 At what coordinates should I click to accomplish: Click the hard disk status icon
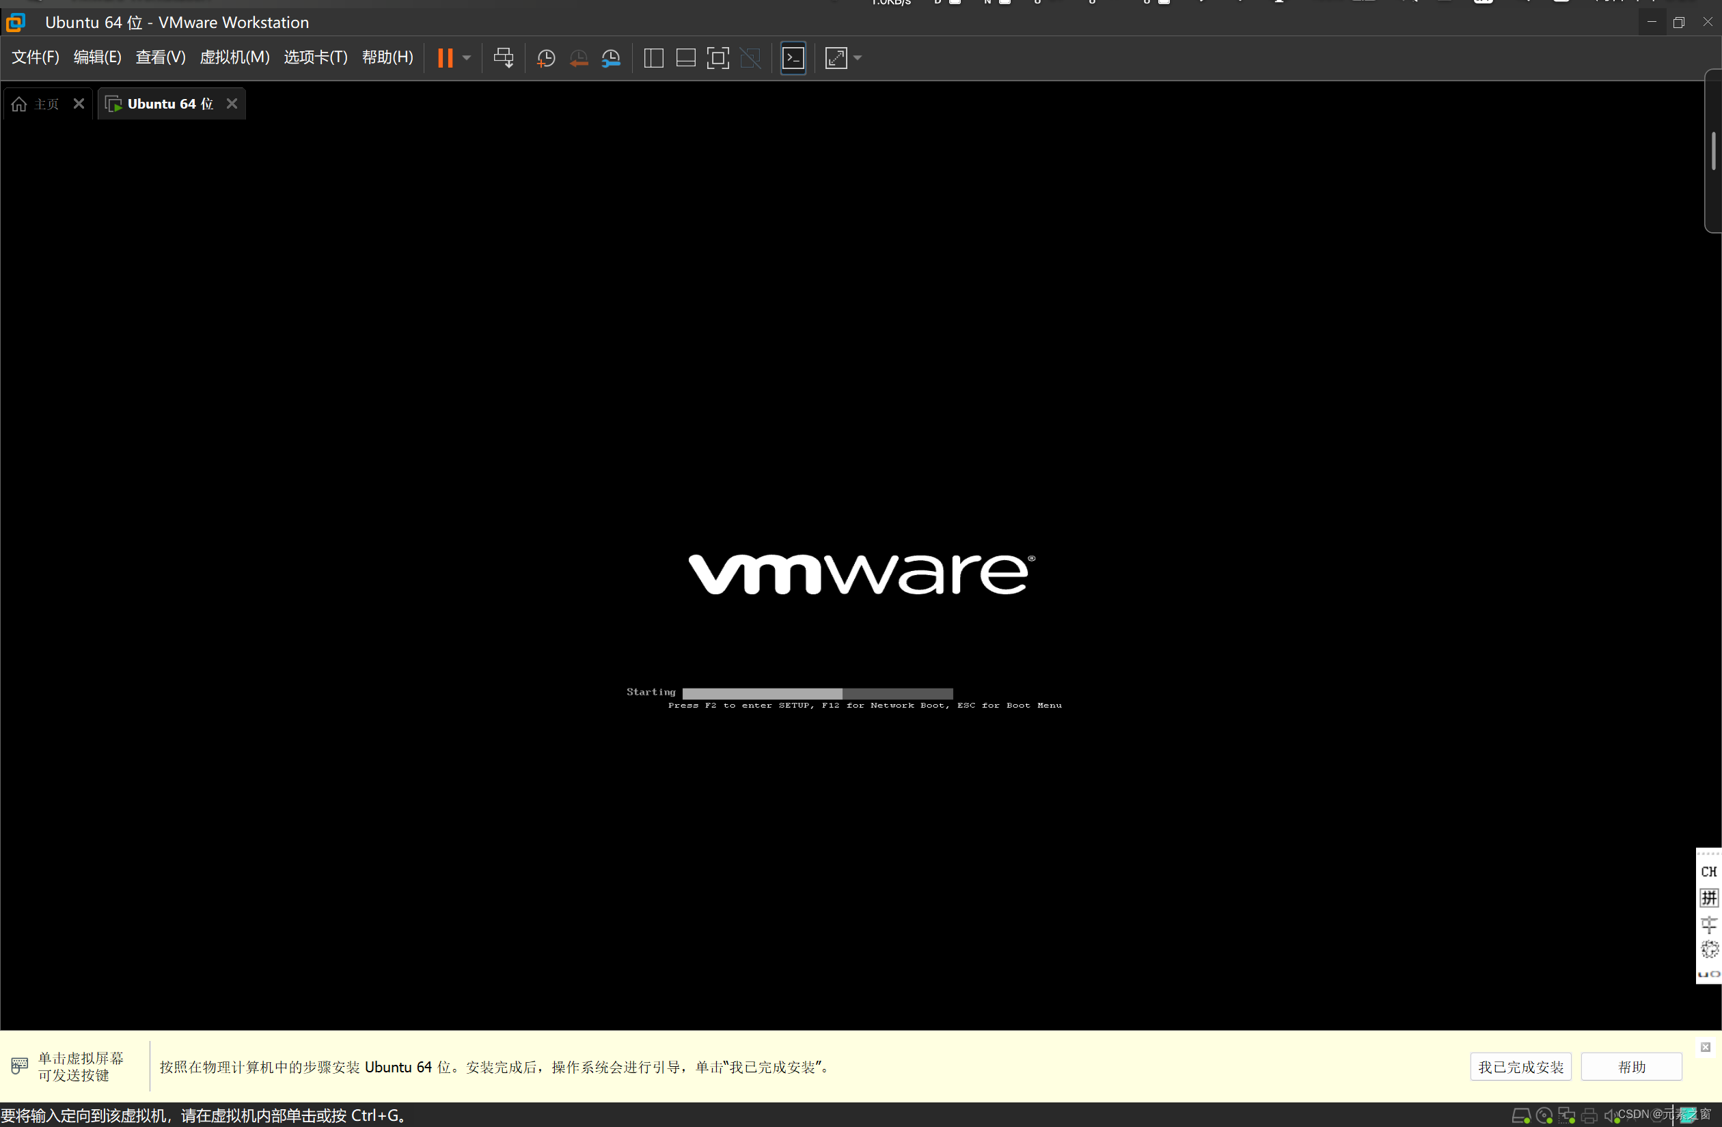(1521, 1115)
